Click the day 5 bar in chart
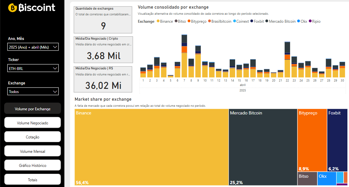Image resolution: width=349 pixels, height=187 pixels. (x=171, y=76)
